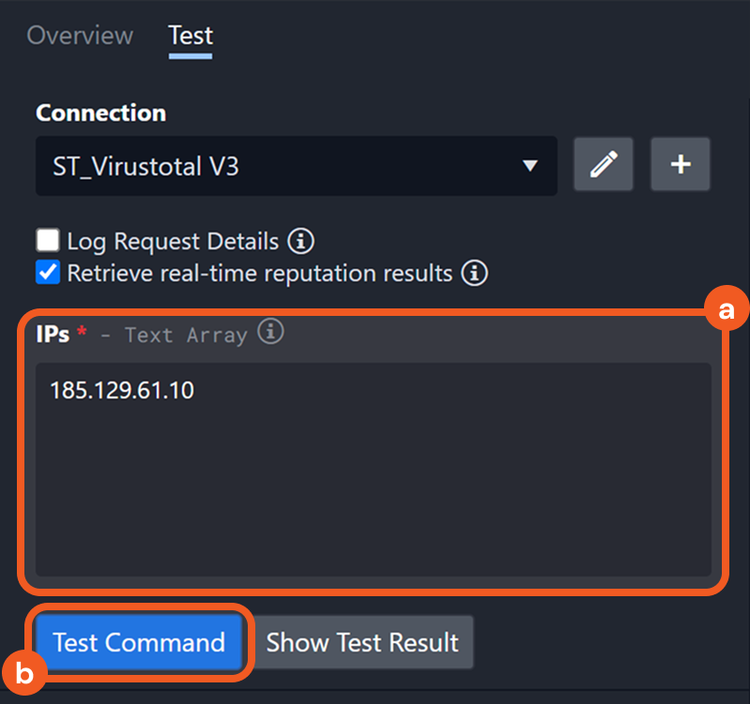Image resolution: width=750 pixels, height=704 pixels.
Task: Click the orange 'a' callout badge
Action: coord(725,312)
